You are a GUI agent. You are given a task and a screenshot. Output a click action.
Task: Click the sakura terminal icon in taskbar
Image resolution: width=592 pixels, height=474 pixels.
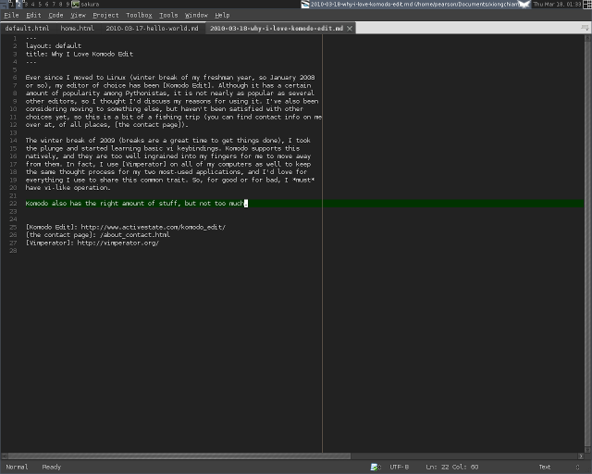76,4
